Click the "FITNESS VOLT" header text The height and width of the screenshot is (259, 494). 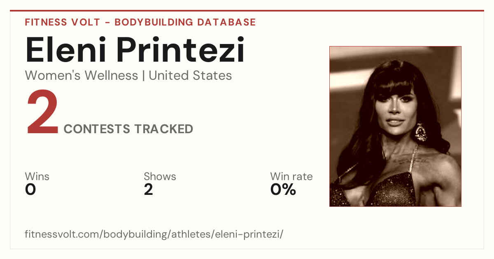(62, 22)
